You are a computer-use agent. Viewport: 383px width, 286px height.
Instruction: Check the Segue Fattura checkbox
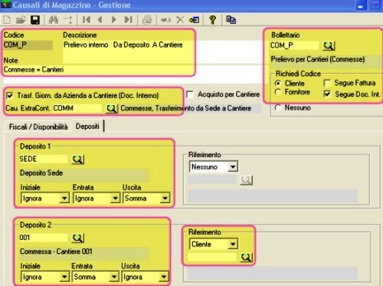pyautogui.click(x=327, y=83)
